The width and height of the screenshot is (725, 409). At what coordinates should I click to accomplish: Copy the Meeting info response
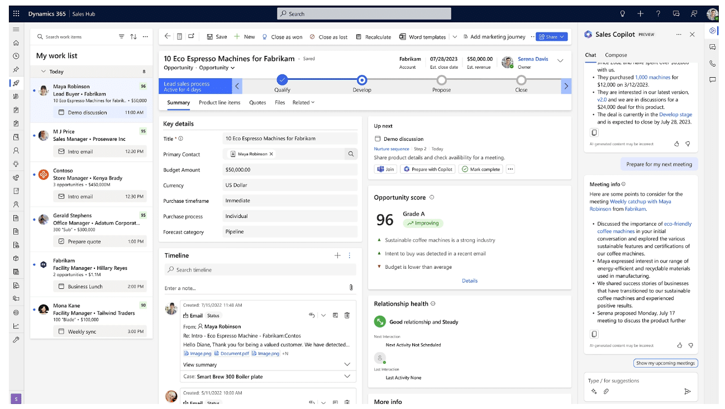pyautogui.click(x=594, y=334)
